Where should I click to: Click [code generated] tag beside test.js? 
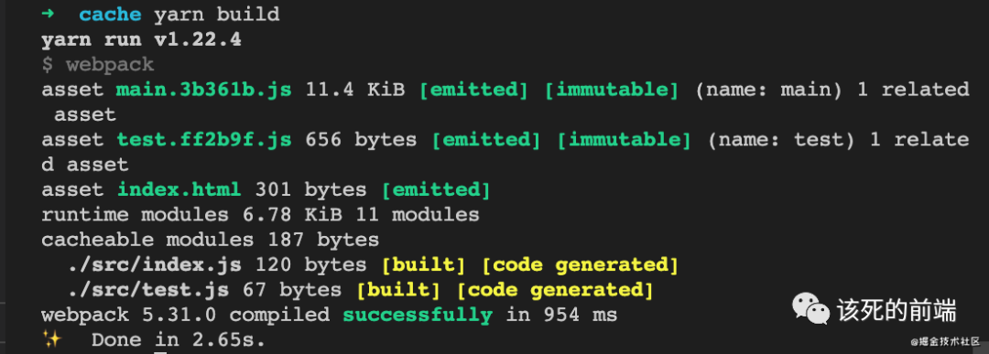click(554, 290)
